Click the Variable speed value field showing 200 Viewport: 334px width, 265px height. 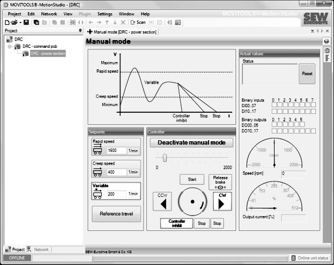116,194
